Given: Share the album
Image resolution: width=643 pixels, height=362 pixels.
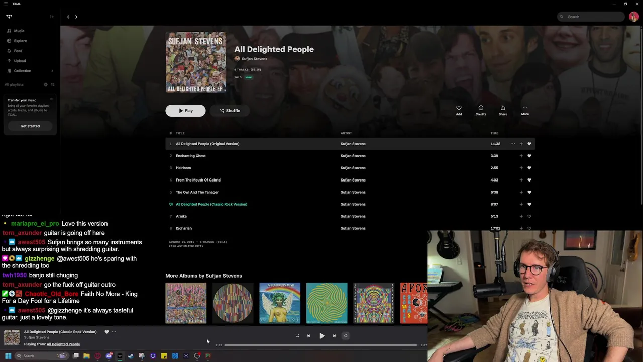Looking at the screenshot, I should click(503, 110).
